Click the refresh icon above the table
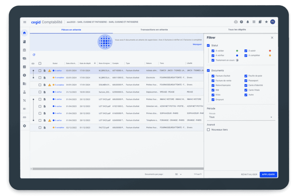 click(x=34, y=55)
